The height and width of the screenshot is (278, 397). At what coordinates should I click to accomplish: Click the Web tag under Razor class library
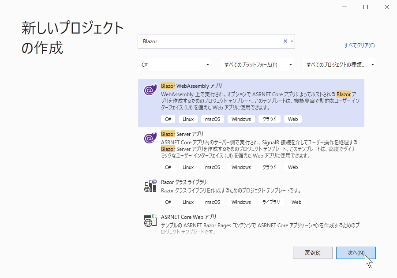[296, 202]
